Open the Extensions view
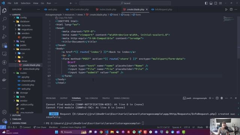The width and height of the screenshot is (240, 135). (4, 45)
